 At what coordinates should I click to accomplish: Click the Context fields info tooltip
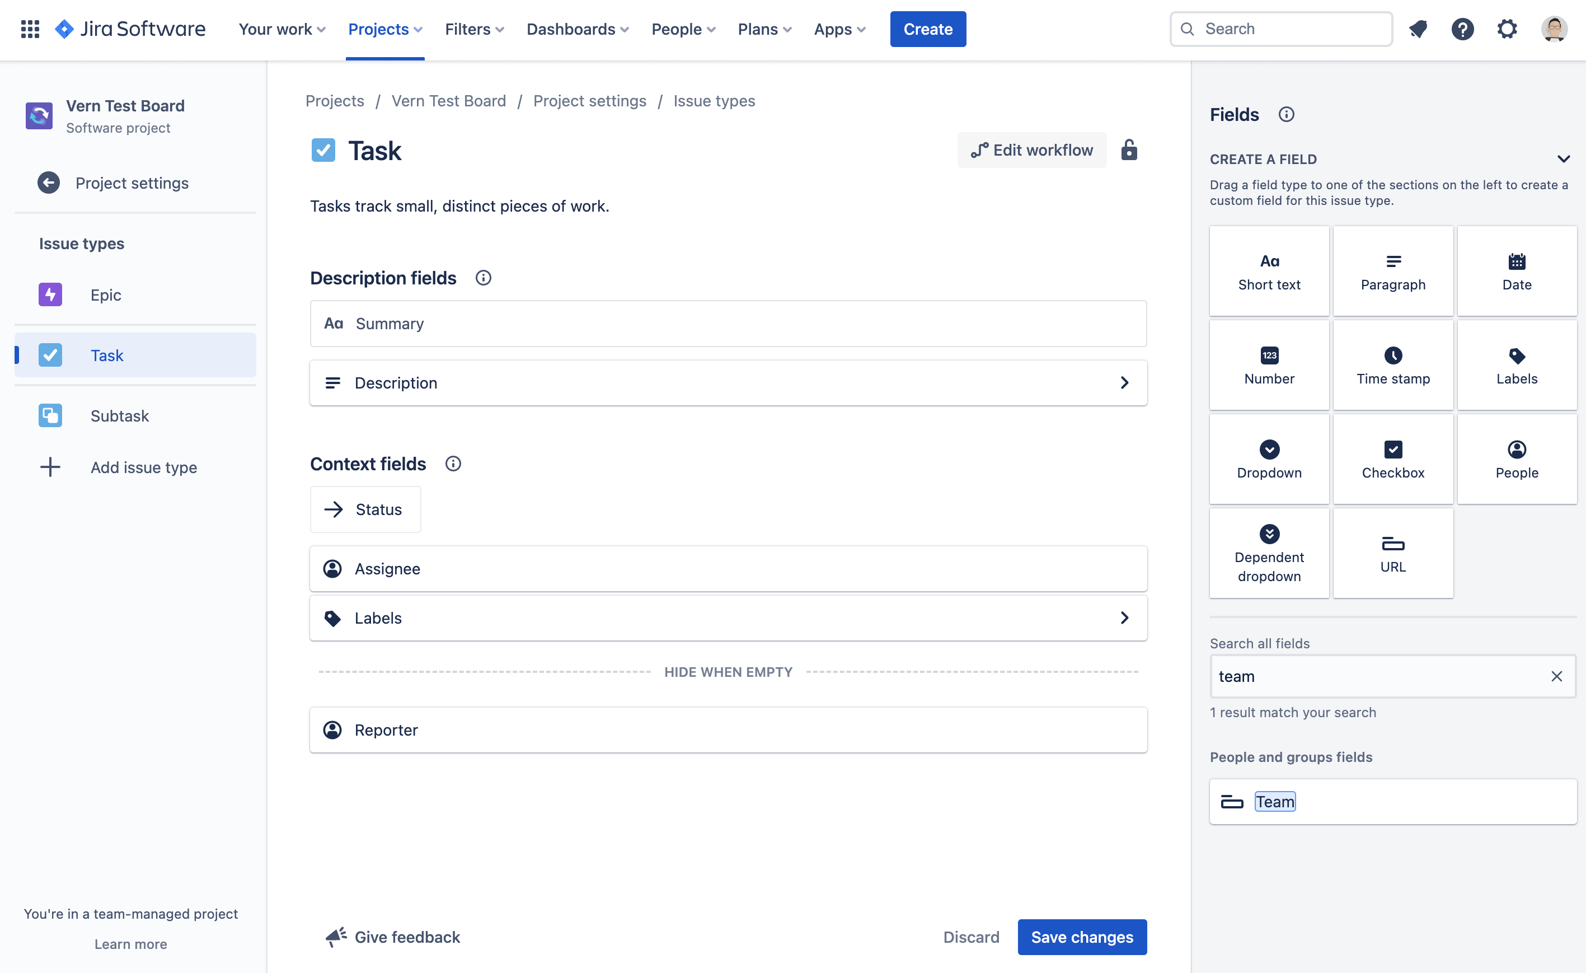point(450,464)
